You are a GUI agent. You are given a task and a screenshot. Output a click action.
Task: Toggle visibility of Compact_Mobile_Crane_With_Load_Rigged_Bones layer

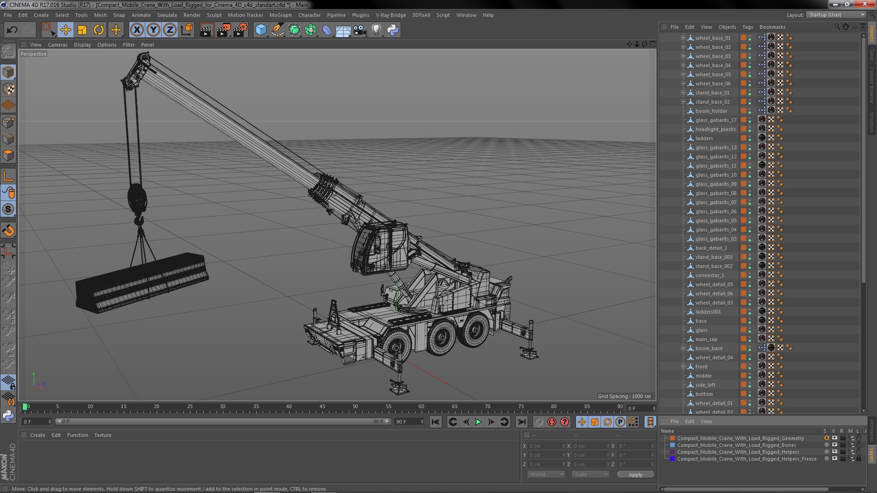(x=834, y=445)
